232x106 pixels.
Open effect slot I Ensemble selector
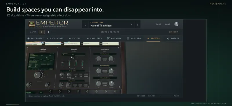pyautogui.click(x=105, y=54)
